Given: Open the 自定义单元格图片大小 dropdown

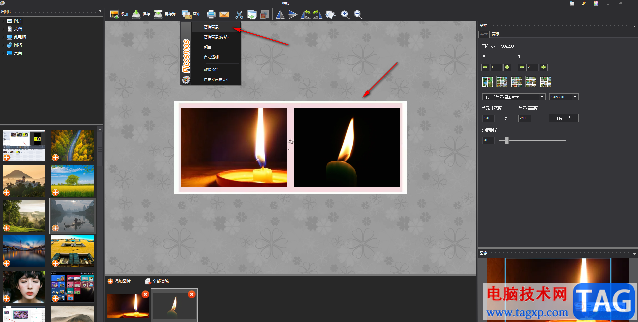Looking at the screenshot, I should [514, 97].
